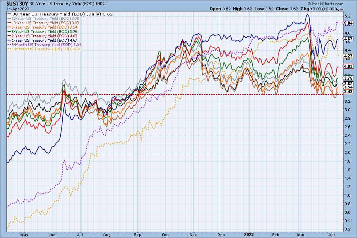This screenshot has height=238, width=357.
Task: Click the Chg +0.00 (+0.00%) reading
Action: point(320,9)
